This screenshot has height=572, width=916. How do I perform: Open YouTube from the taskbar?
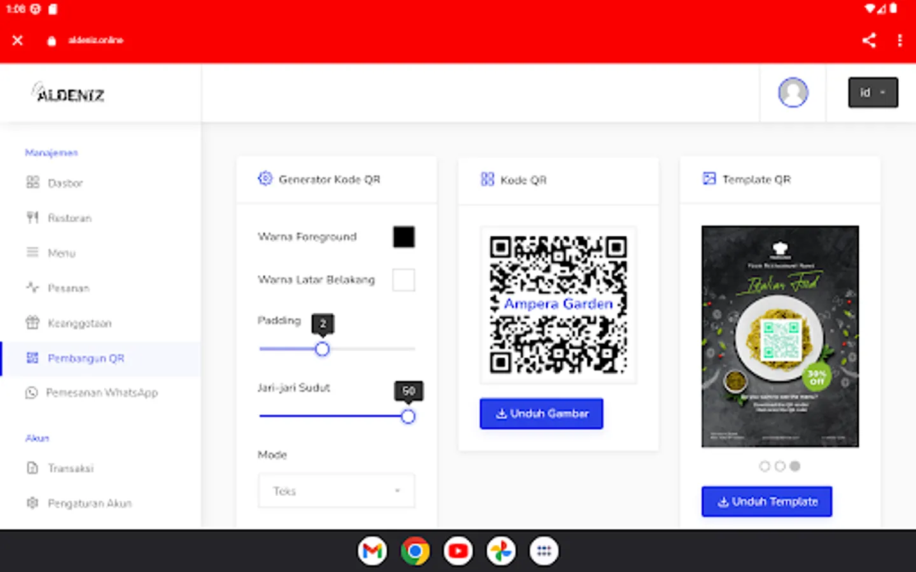458,551
